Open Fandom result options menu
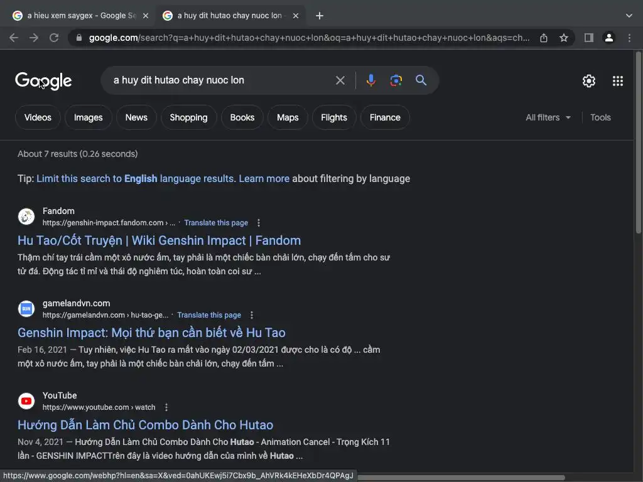Image resolution: width=643 pixels, height=482 pixels. pos(258,223)
